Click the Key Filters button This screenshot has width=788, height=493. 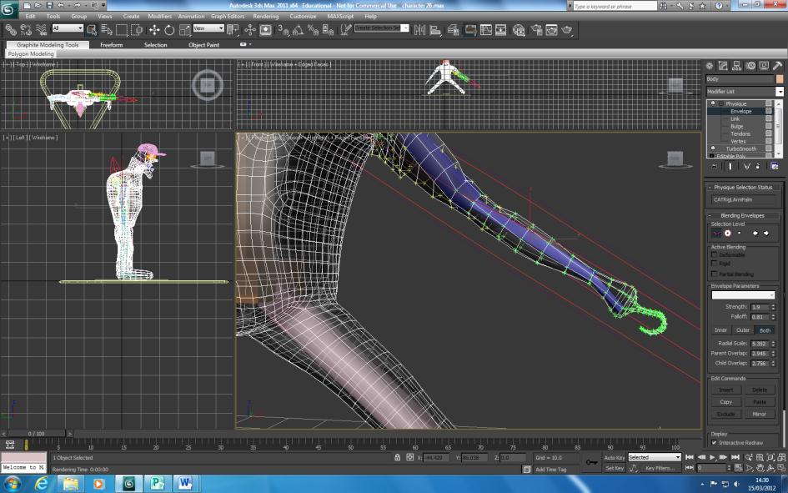[x=660, y=468]
